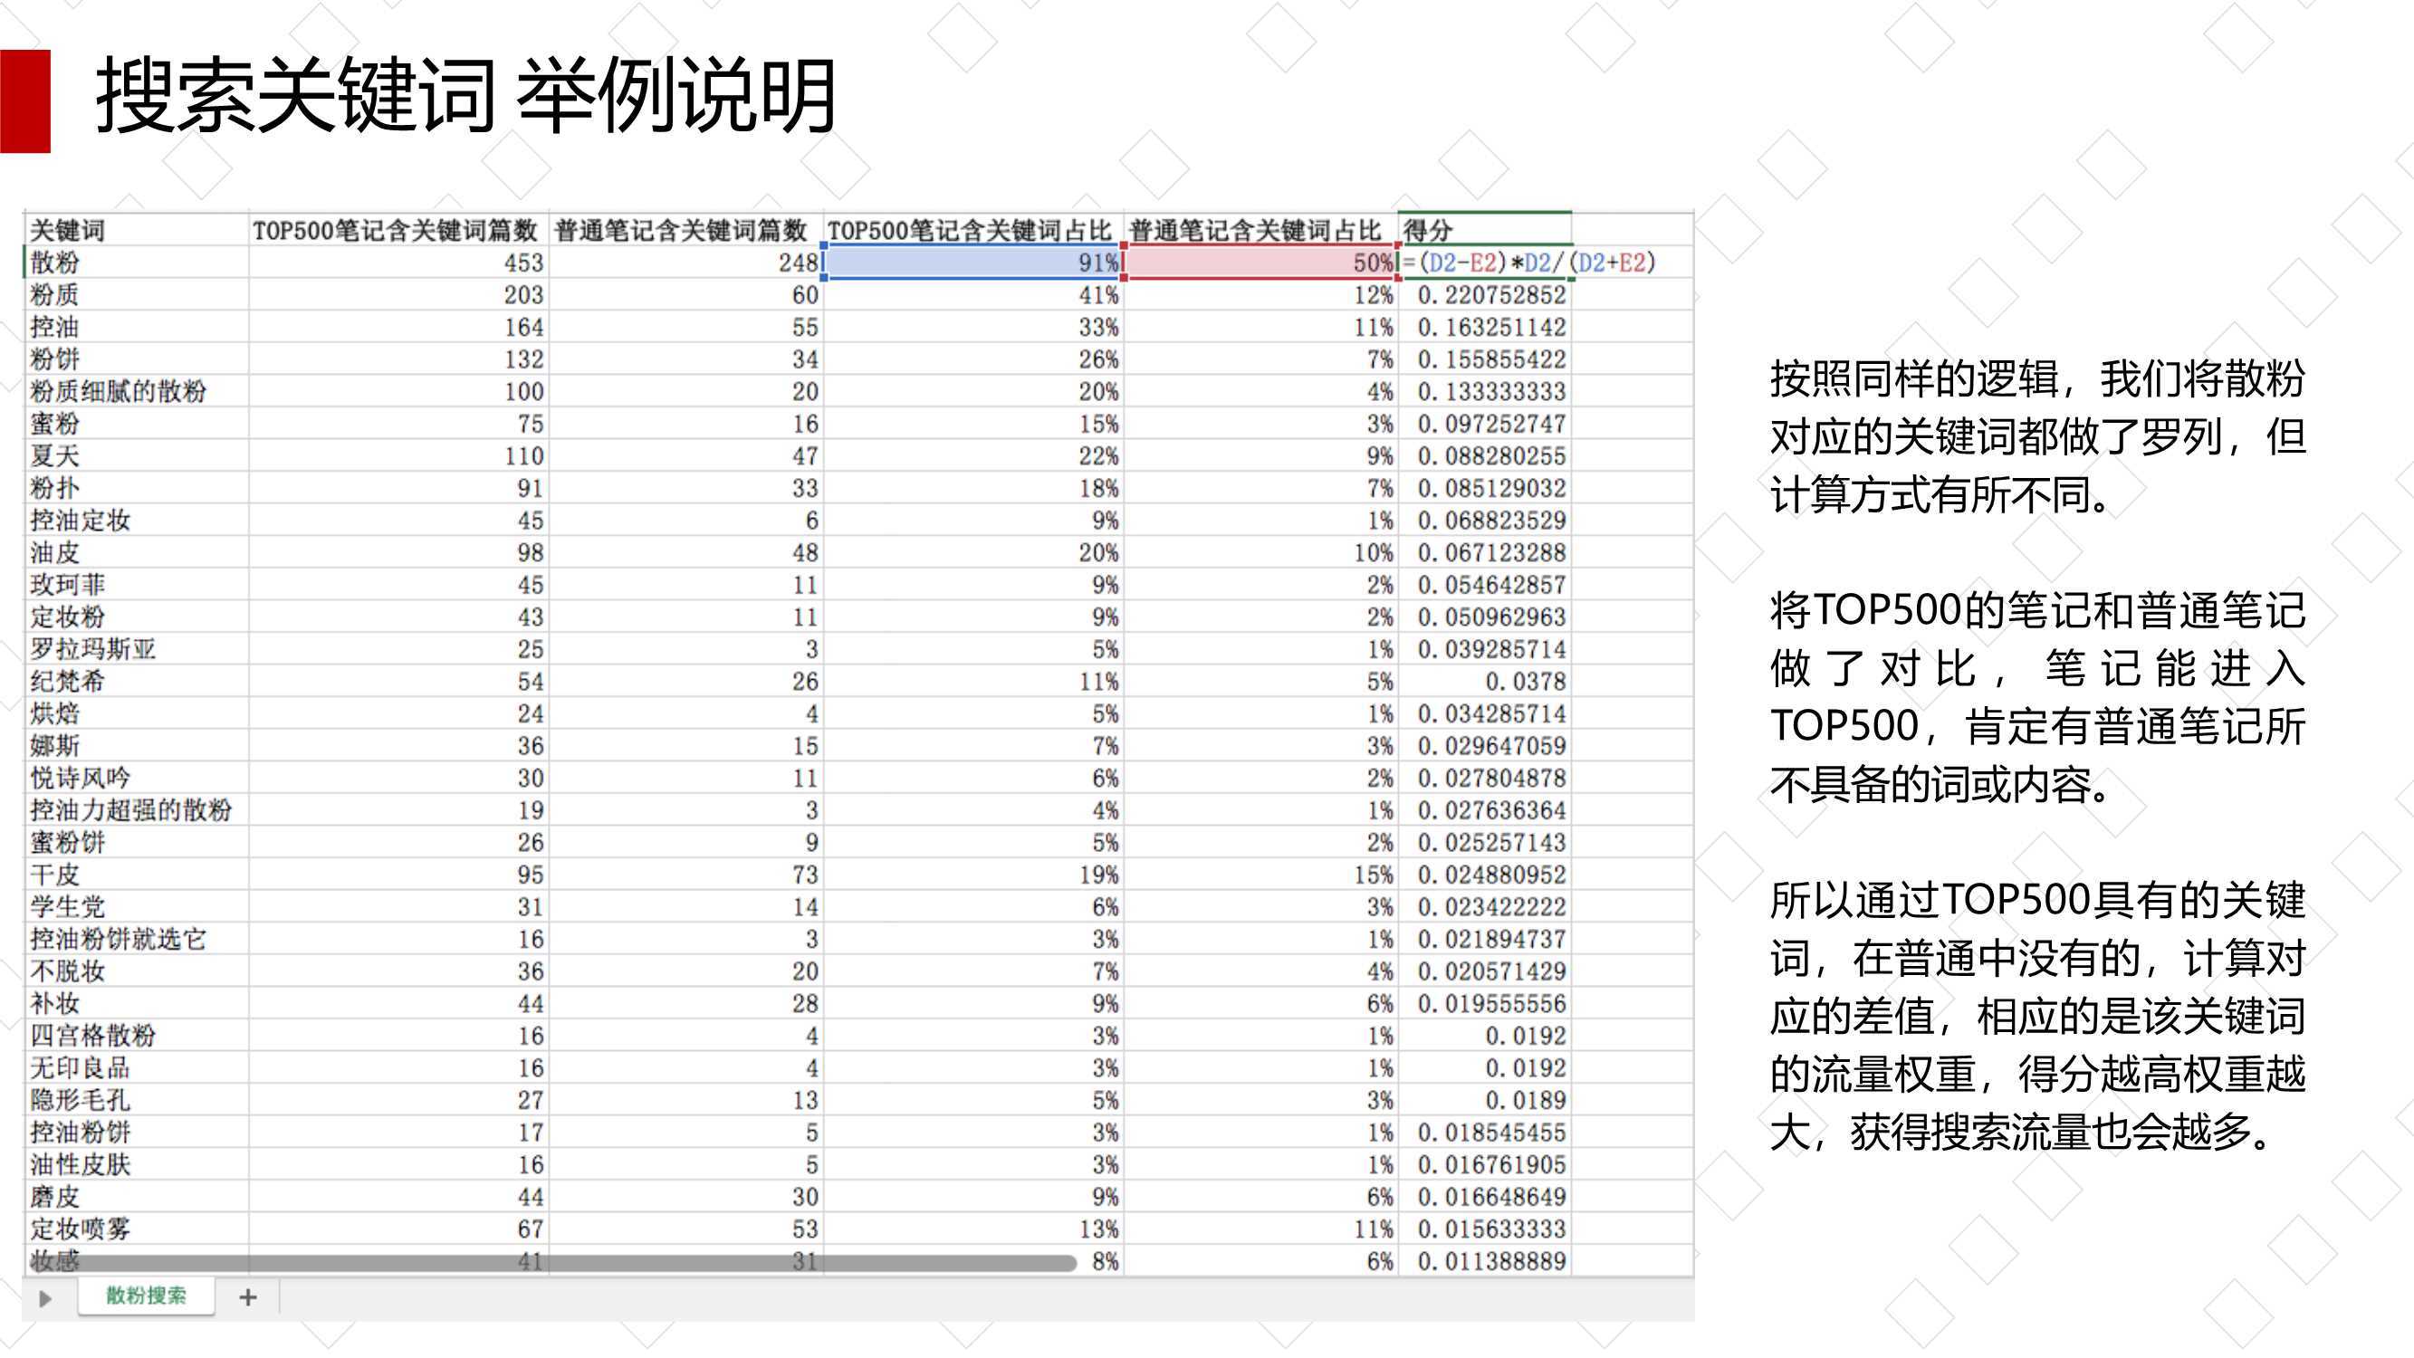The height and width of the screenshot is (1358, 2414).
Task: Select the 干皮 keyword cell
Action: [136, 875]
